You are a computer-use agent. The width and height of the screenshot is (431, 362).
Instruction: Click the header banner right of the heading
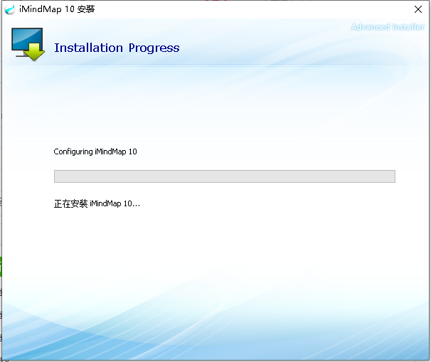point(284,48)
